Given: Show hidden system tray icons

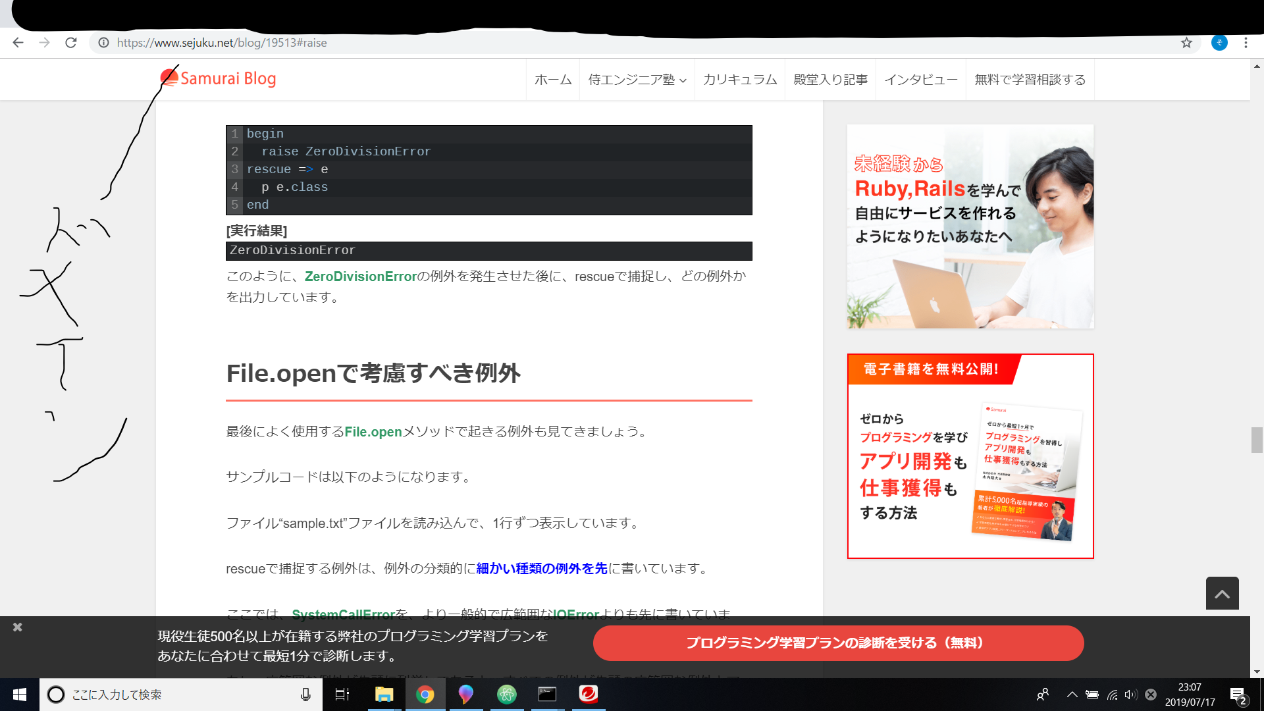Looking at the screenshot, I should pos(1072,695).
